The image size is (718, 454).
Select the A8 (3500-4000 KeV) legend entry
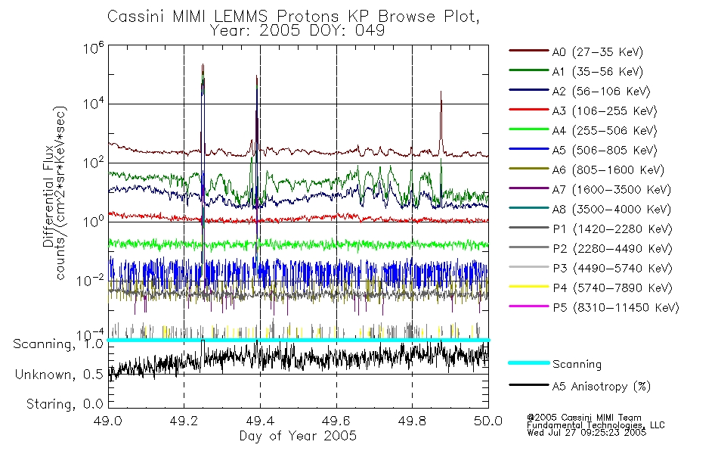pos(590,209)
